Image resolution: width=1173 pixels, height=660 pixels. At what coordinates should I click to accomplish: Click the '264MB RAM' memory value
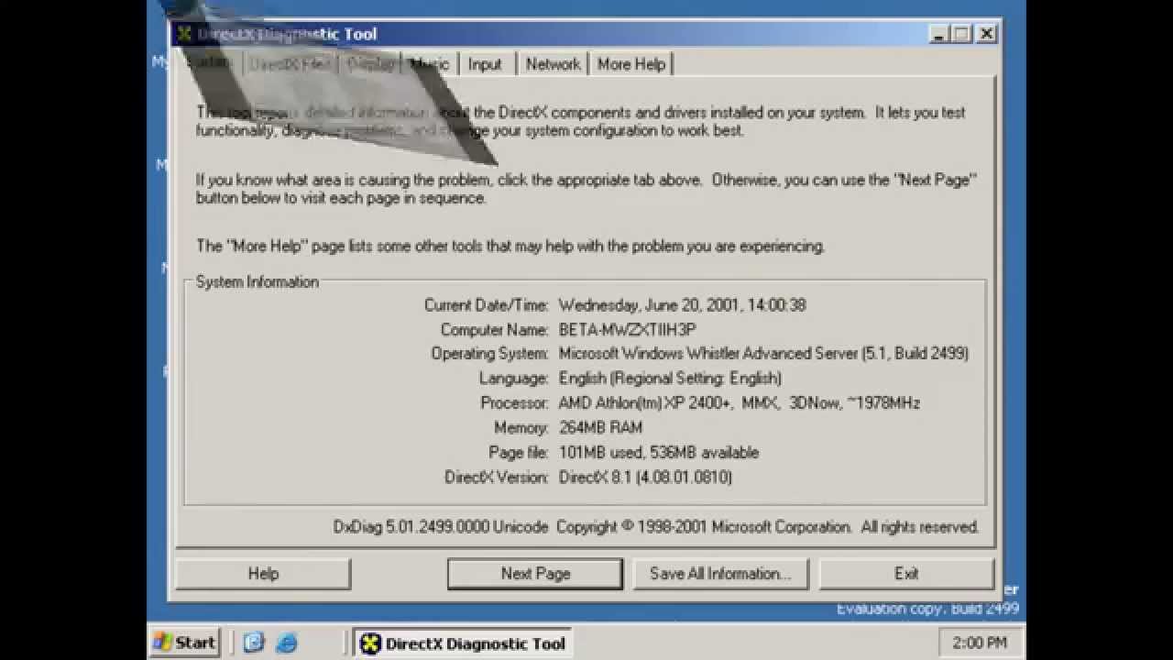(600, 428)
